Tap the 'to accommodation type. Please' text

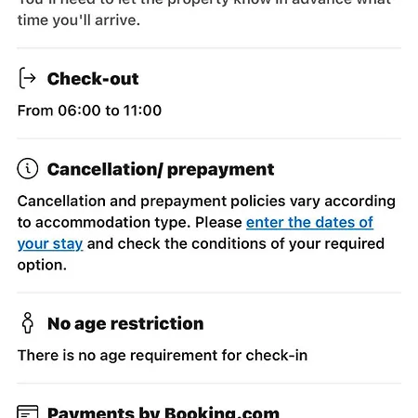pyautogui.click(x=130, y=223)
